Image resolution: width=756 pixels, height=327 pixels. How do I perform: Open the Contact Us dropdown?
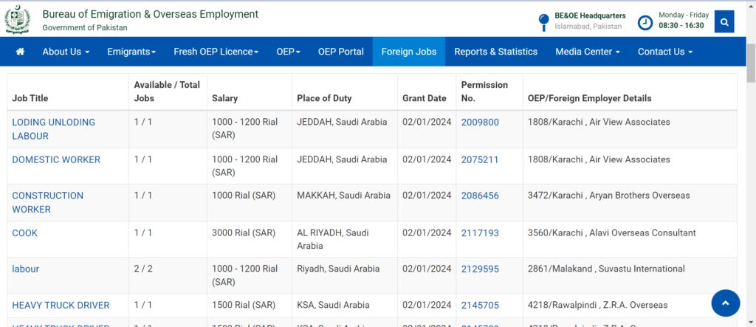pos(664,52)
